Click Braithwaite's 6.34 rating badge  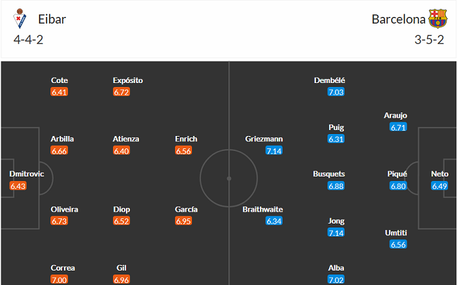(x=274, y=221)
